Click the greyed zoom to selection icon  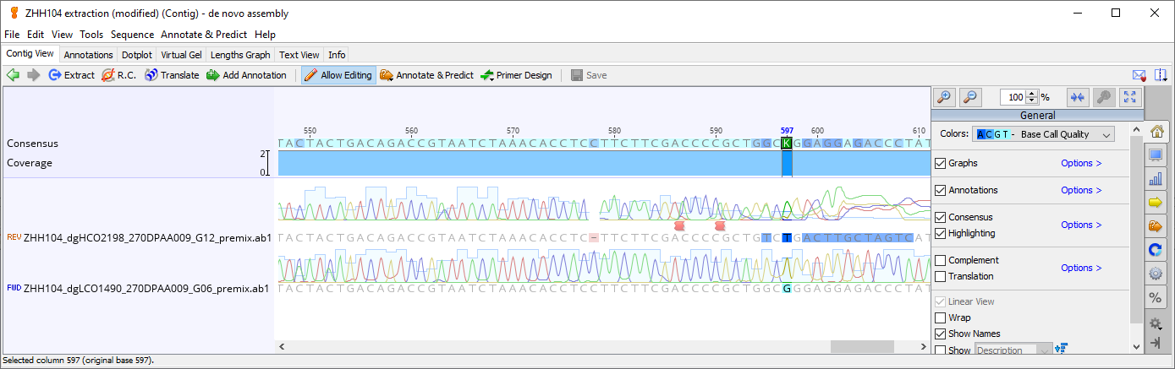(x=1103, y=97)
